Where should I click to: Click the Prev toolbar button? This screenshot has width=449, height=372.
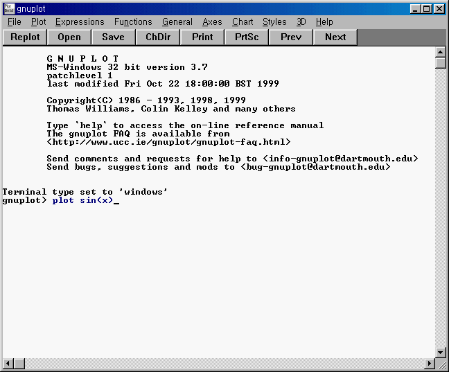291,37
